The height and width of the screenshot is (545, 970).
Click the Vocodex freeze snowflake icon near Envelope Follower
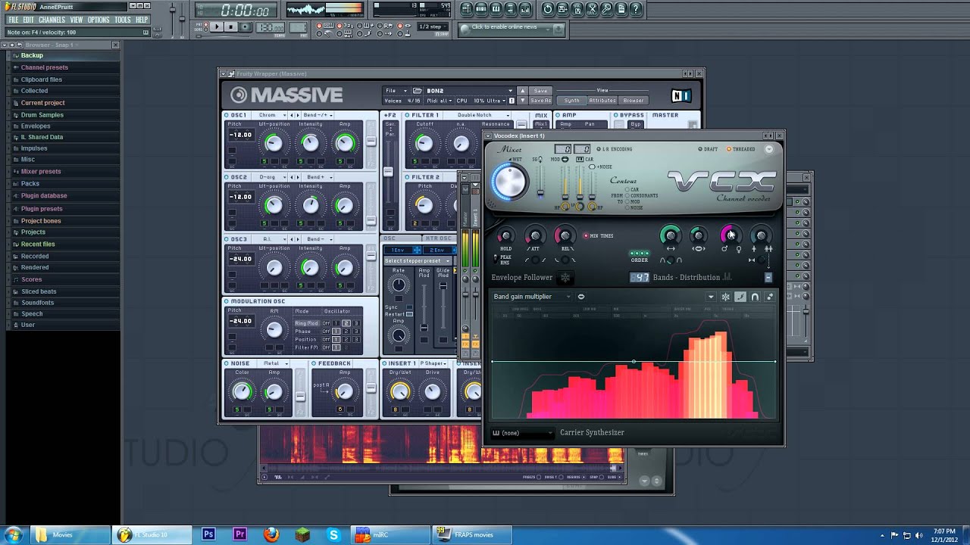pyautogui.click(x=565, y=277)
